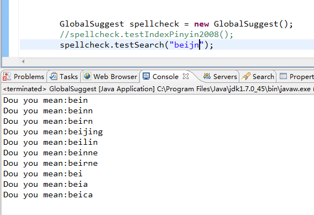Screen dimensions: 314x215
Task: Close the Console tab with its X
Action: click(186, 76)
